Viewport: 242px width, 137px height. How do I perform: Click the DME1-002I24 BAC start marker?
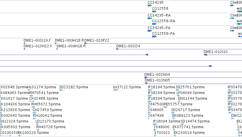[117, 49]
